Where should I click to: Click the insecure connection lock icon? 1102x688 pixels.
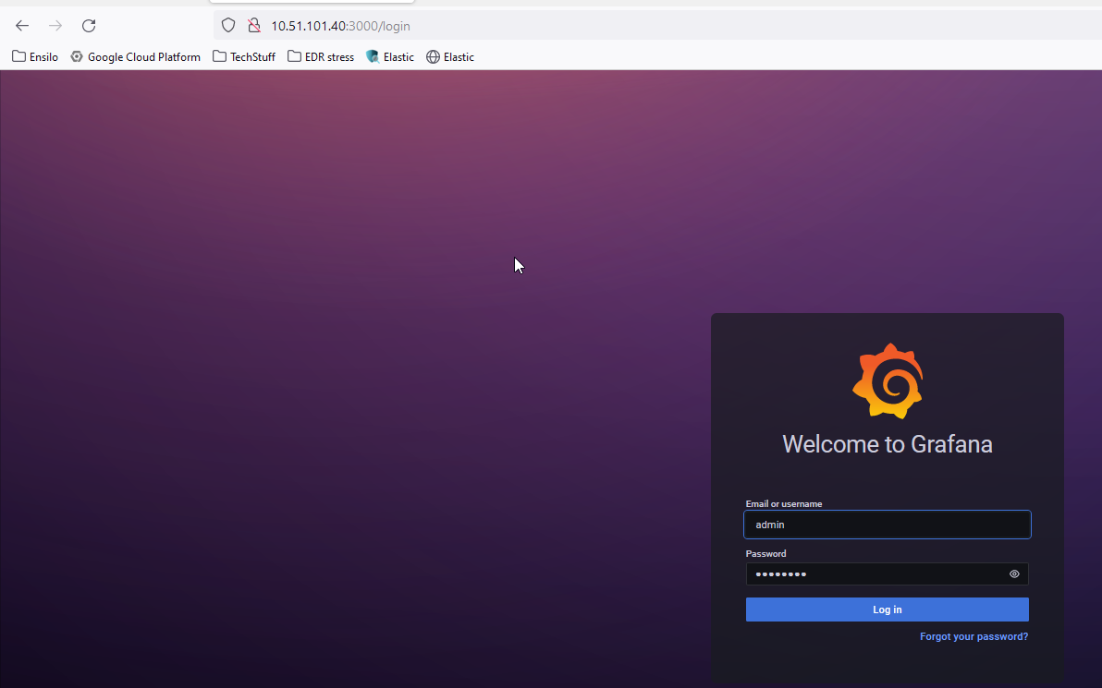253,26
